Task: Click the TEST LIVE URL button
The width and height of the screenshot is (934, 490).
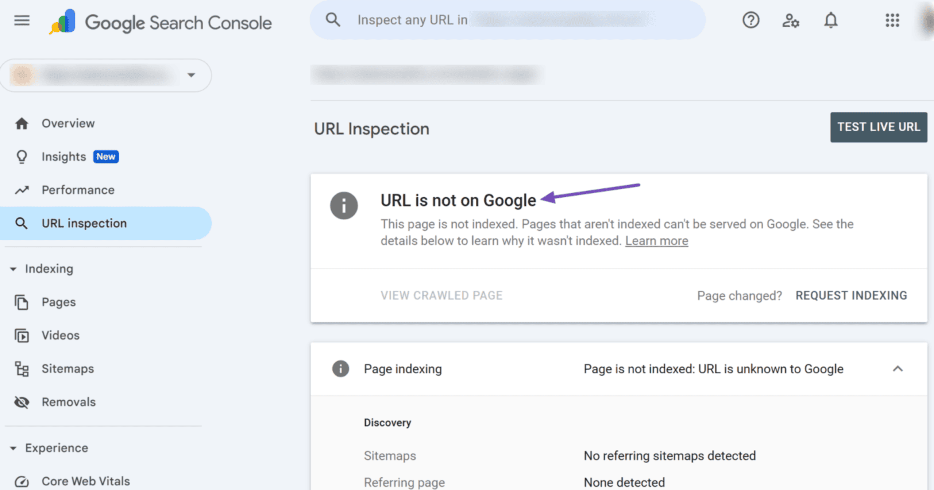Action: click(x=879, y=127)
